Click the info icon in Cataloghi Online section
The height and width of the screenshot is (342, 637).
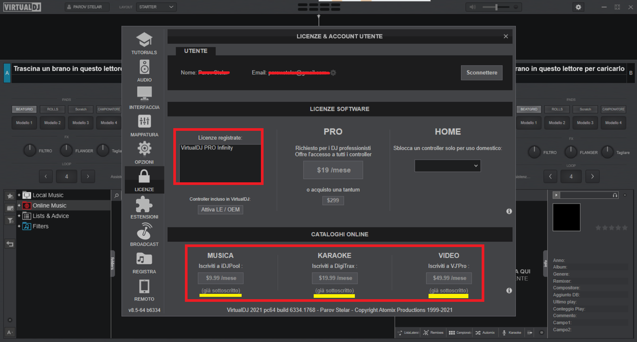(509, 290)
